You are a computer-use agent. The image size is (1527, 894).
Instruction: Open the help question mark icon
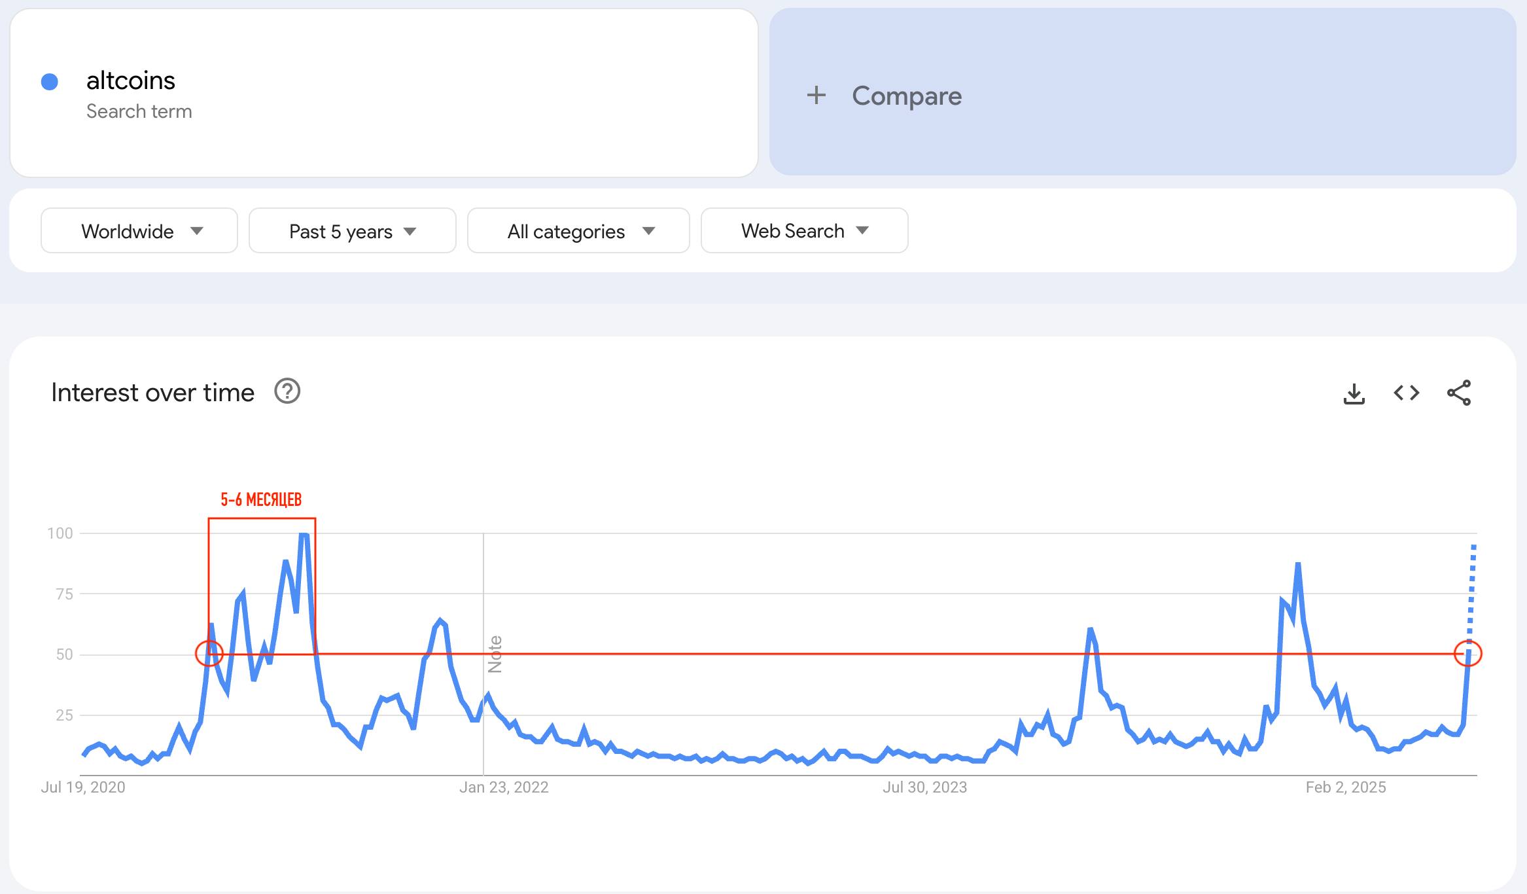tap(287, 391)
